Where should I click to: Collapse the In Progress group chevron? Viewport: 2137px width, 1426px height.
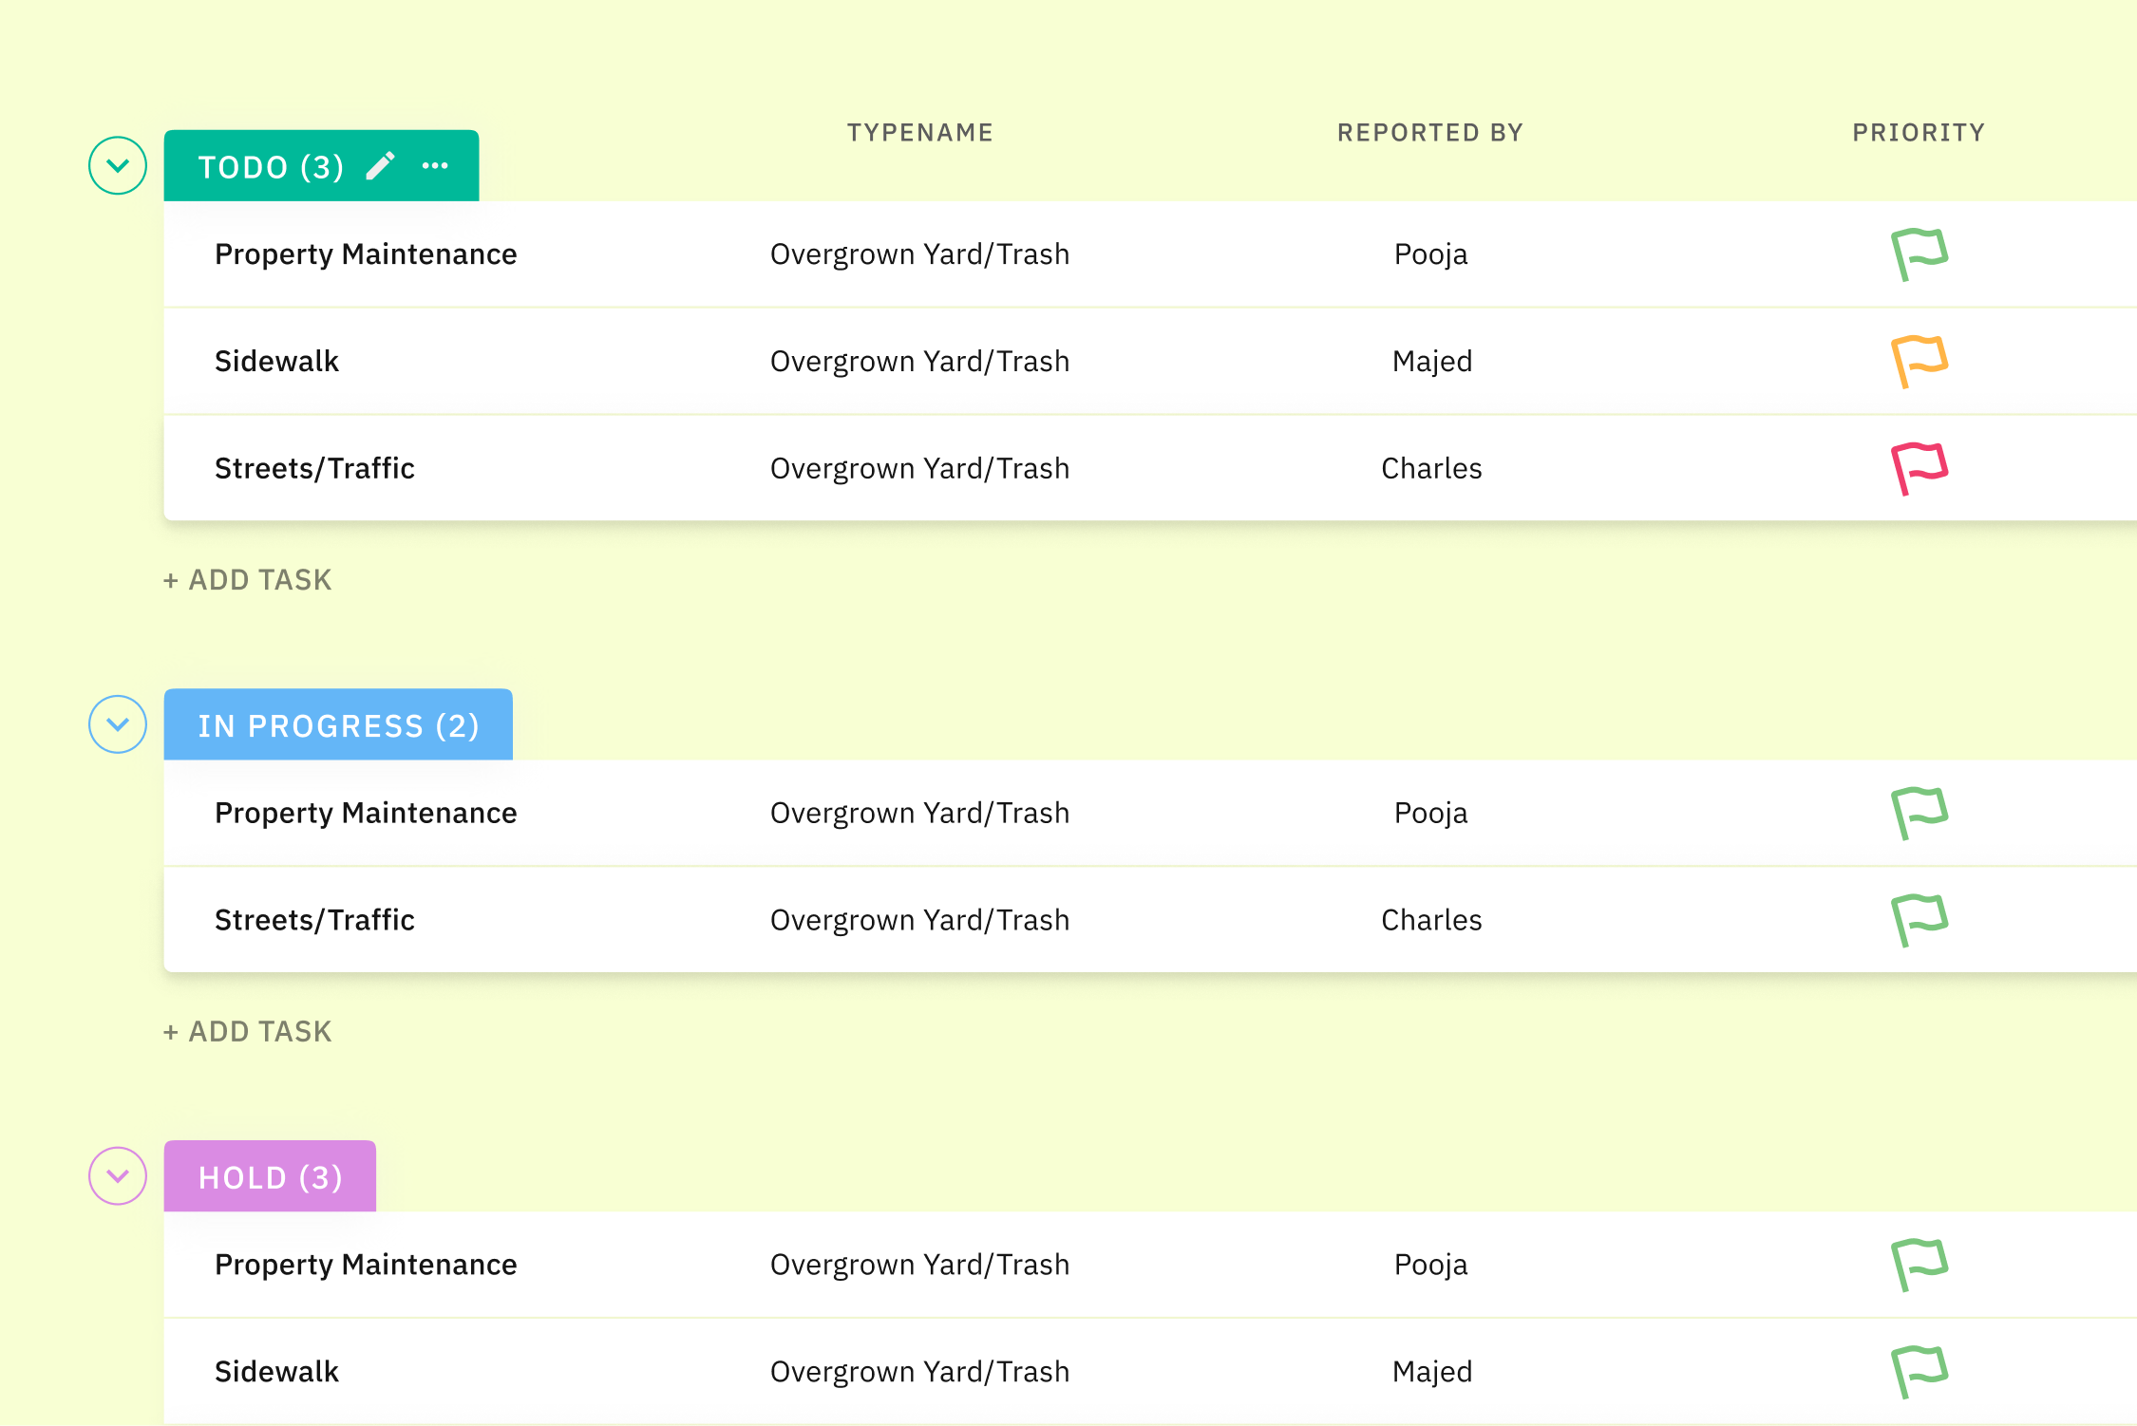click(118, 724)
